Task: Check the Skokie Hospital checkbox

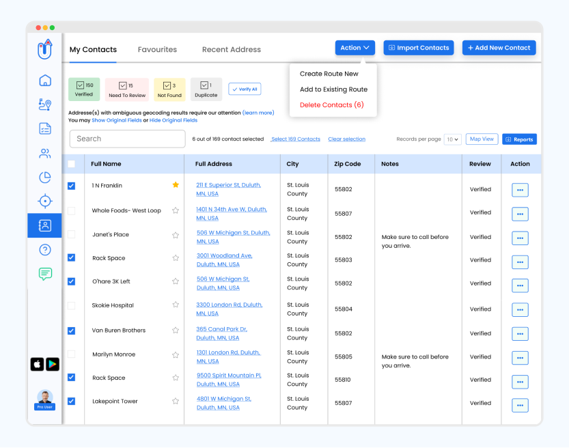Action: pyautogui.click(x=72, y=306)
